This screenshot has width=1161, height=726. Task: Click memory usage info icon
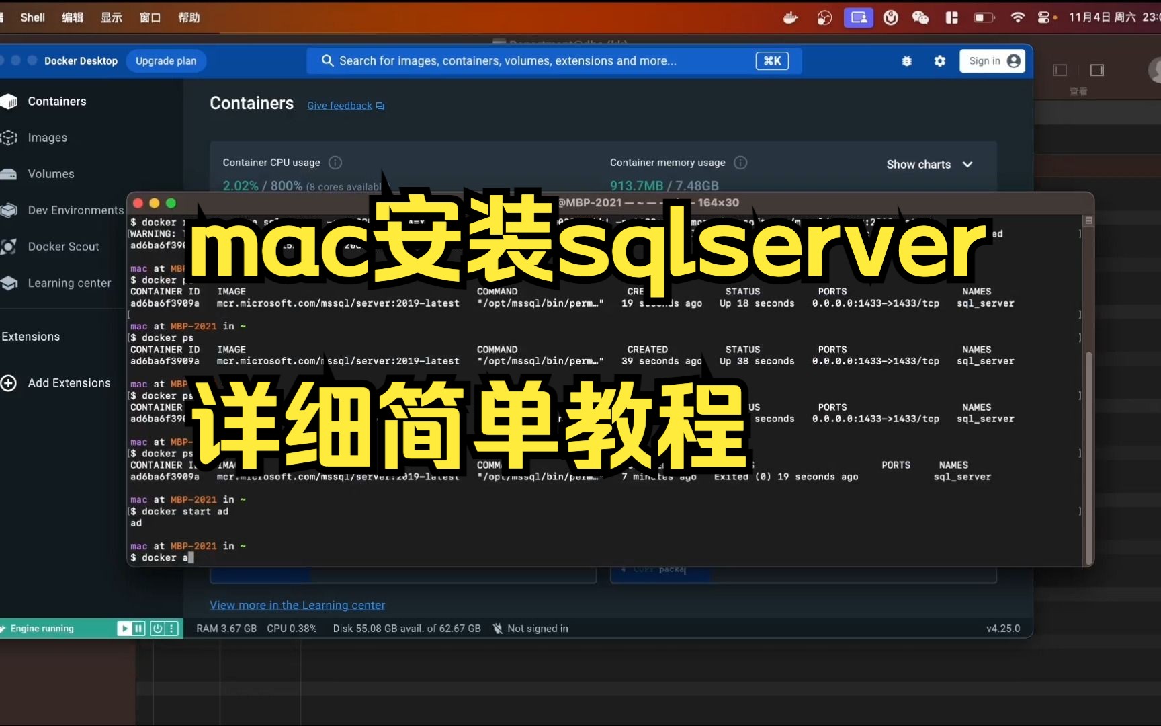740,163
